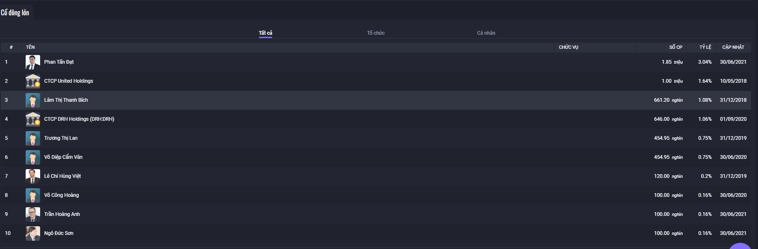The width and height of the screenshot is (758, 249).
Task: Click Lê Chí Hùng Việt's profile photo
Action: coord(33,176)
